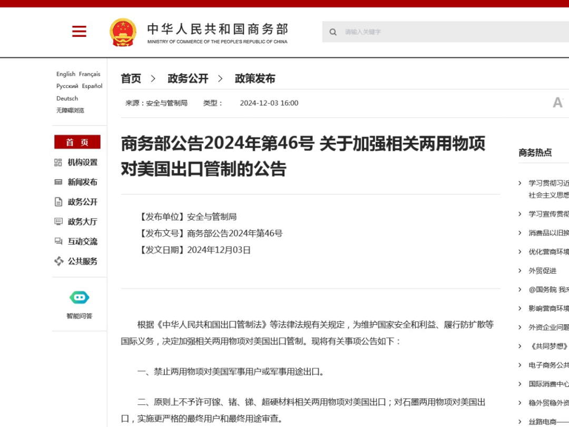569x427 pixels.
Task: Click the 政务大厅 sidebar icon
Action: pyautogui.click(x=58, y=221)
